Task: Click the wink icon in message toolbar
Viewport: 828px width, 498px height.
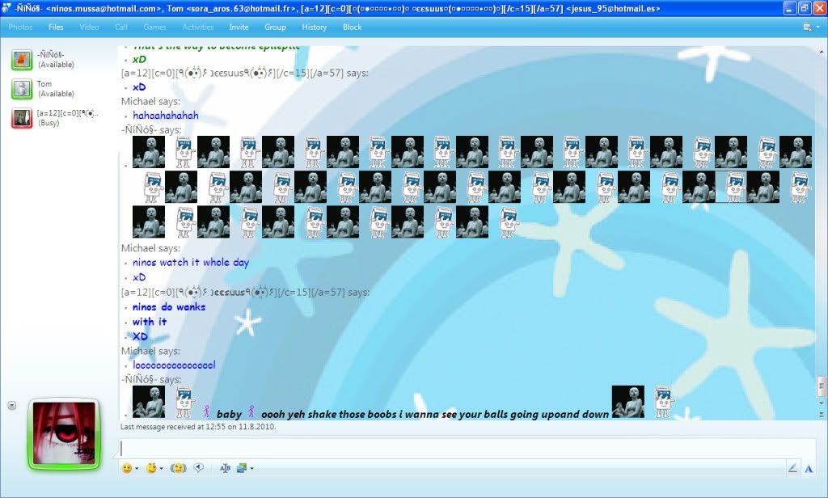Action: tap(150, 468)
